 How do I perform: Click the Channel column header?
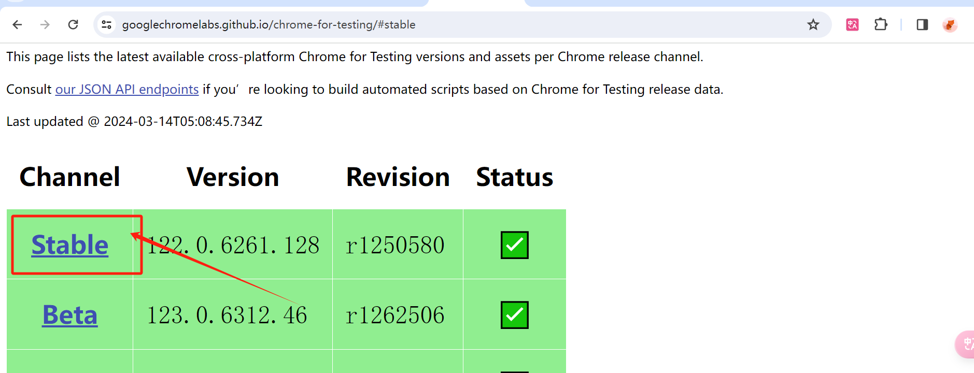[x=70, y=177]
